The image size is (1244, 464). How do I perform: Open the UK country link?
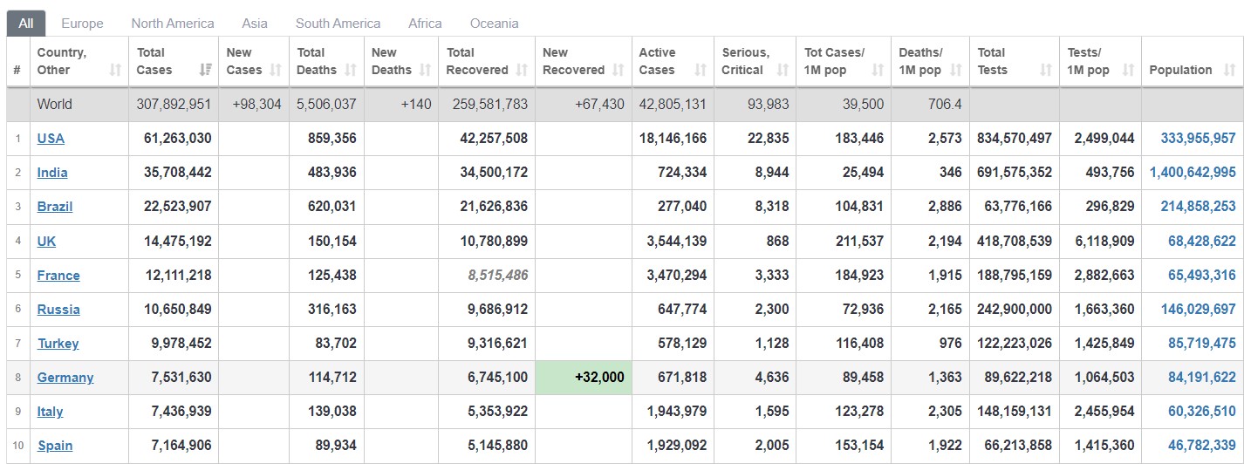(x=47, y=241)
